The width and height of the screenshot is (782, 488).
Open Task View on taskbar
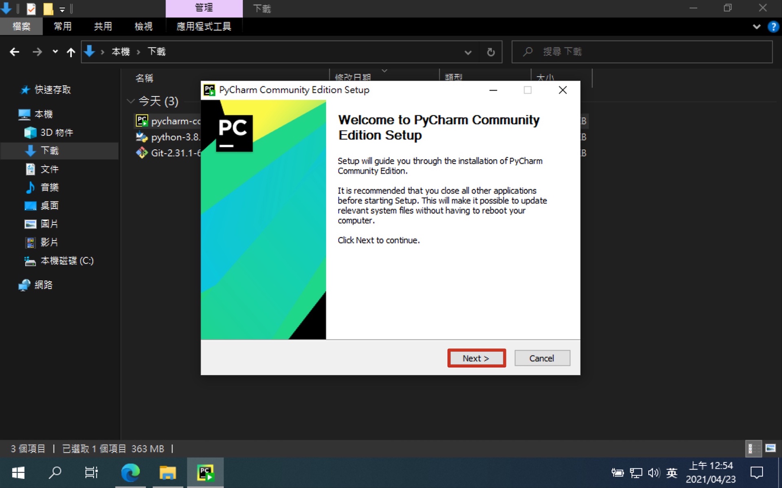(x=92, y=473)
